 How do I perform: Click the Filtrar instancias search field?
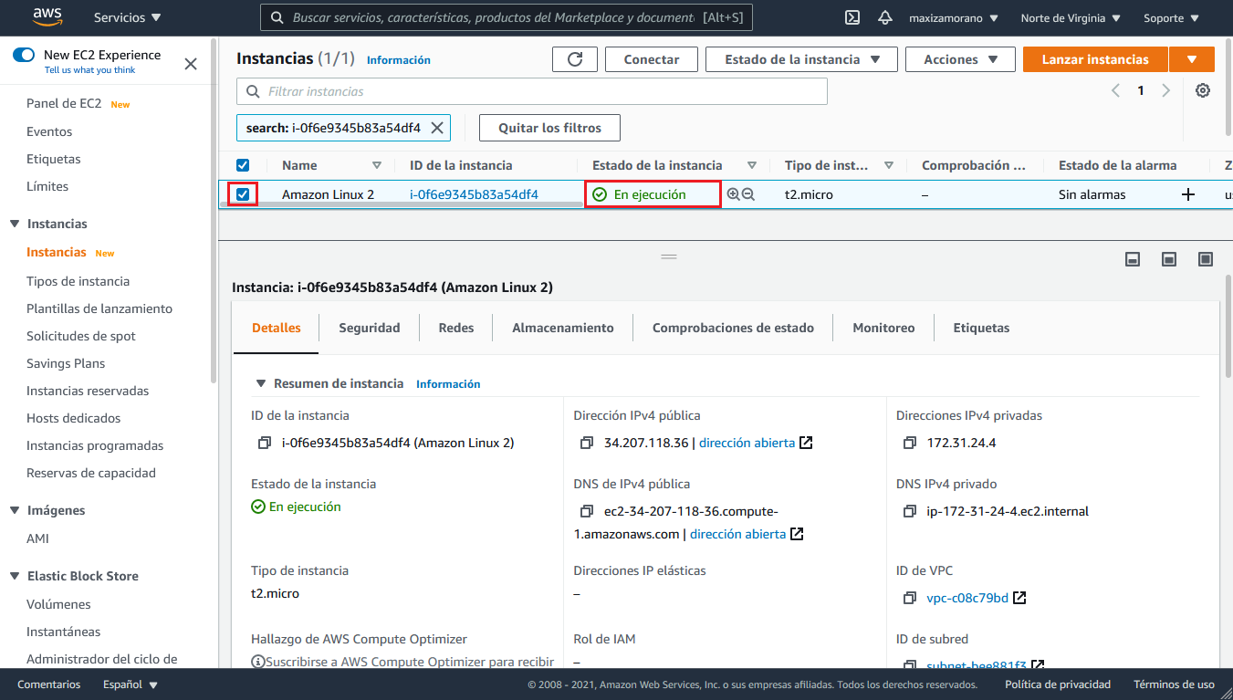point(532,91)
